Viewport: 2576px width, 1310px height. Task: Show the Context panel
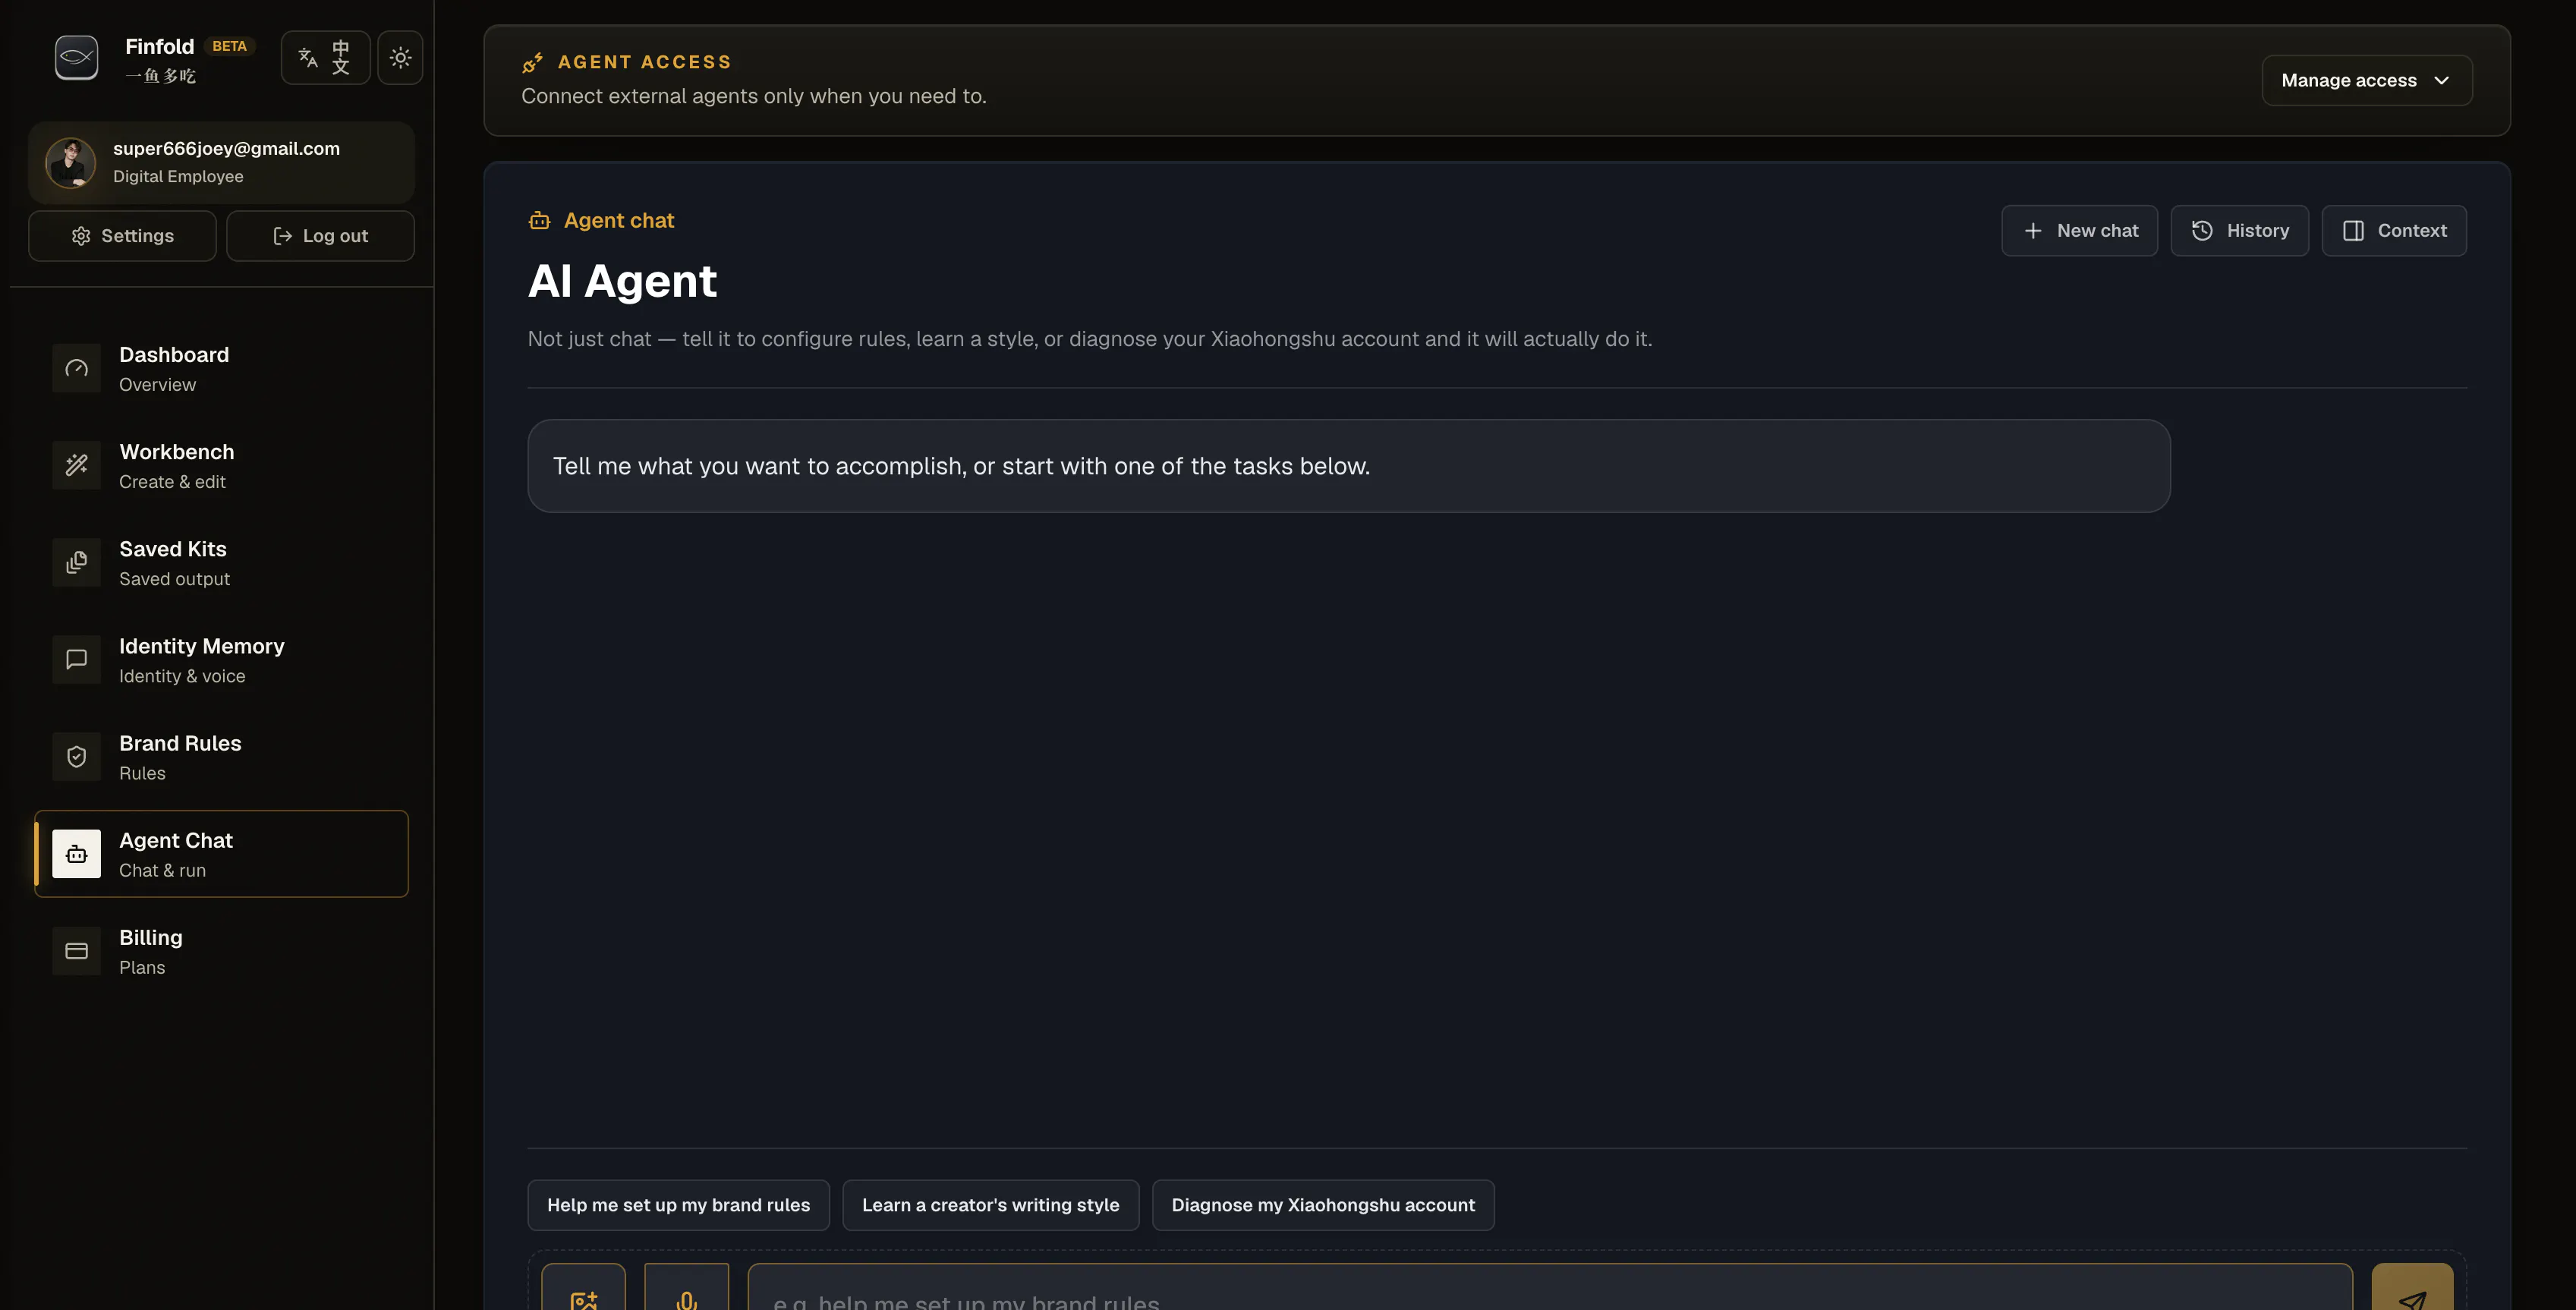click(2393, 230)
